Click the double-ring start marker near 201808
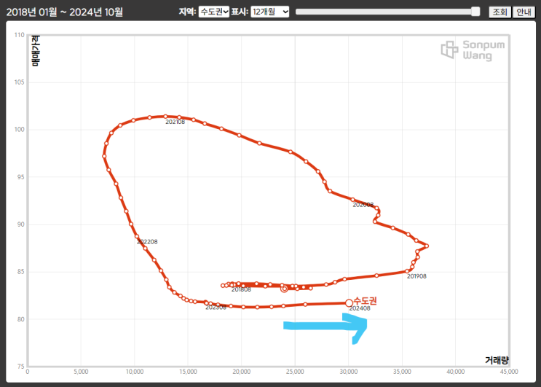541x387 pixels. coord(284,289)
